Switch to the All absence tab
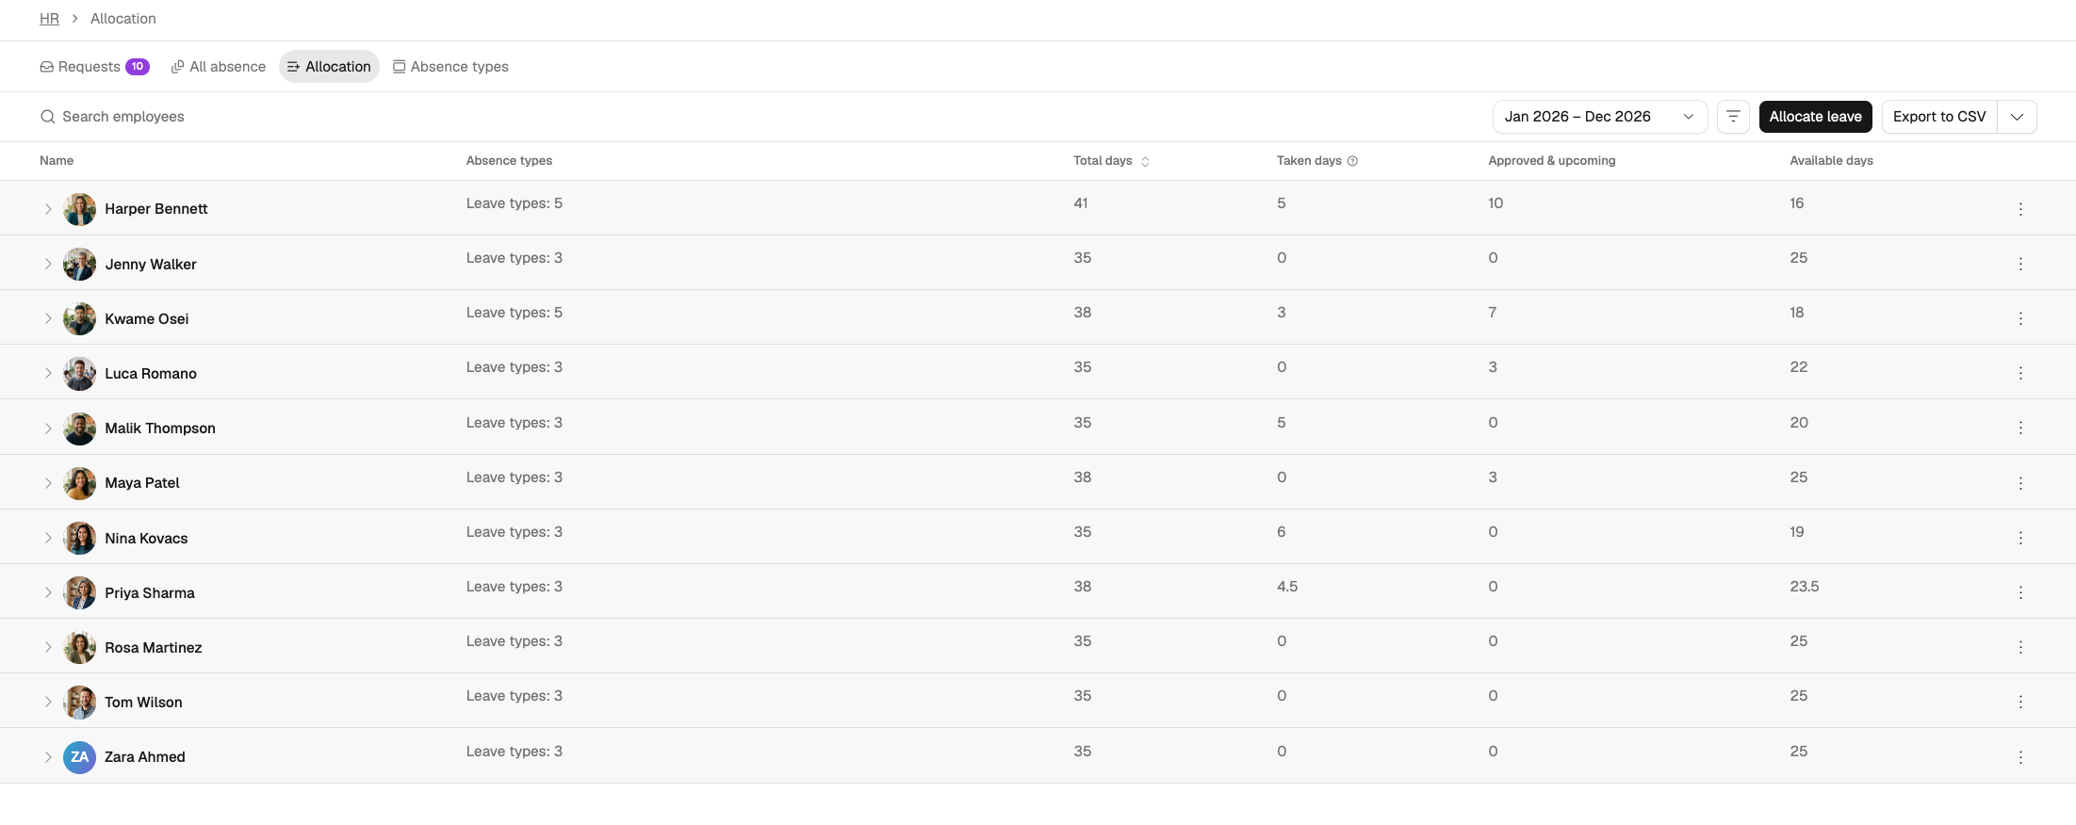Image resolution: width=2076 pixels, height=825 pixels. pos(219,67)
